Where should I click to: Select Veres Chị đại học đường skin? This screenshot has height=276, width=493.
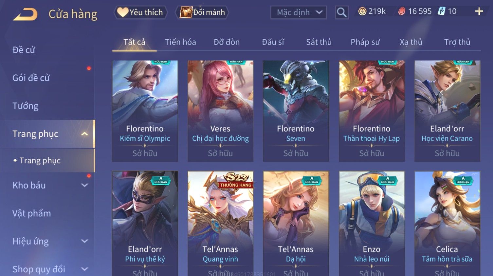tap(220, 111)
